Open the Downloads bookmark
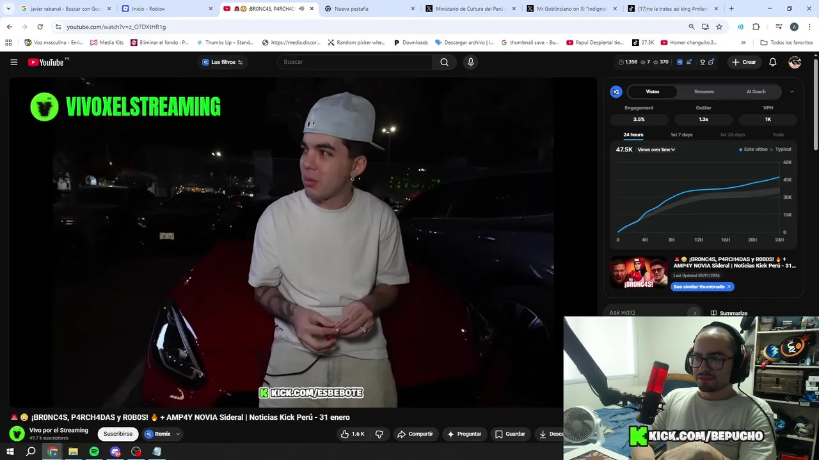Screen dimensions: 819x460 tap(410, 43)
